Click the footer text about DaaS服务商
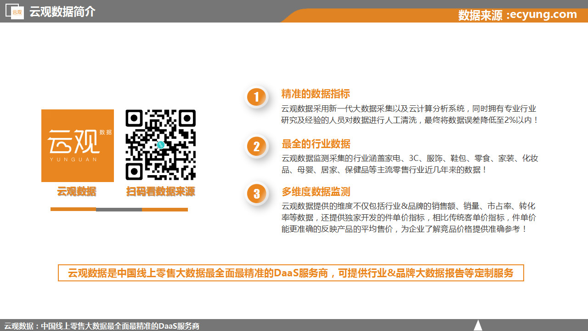Image resolution: width=588 pixels, height=331 pixels. [102, 326]
